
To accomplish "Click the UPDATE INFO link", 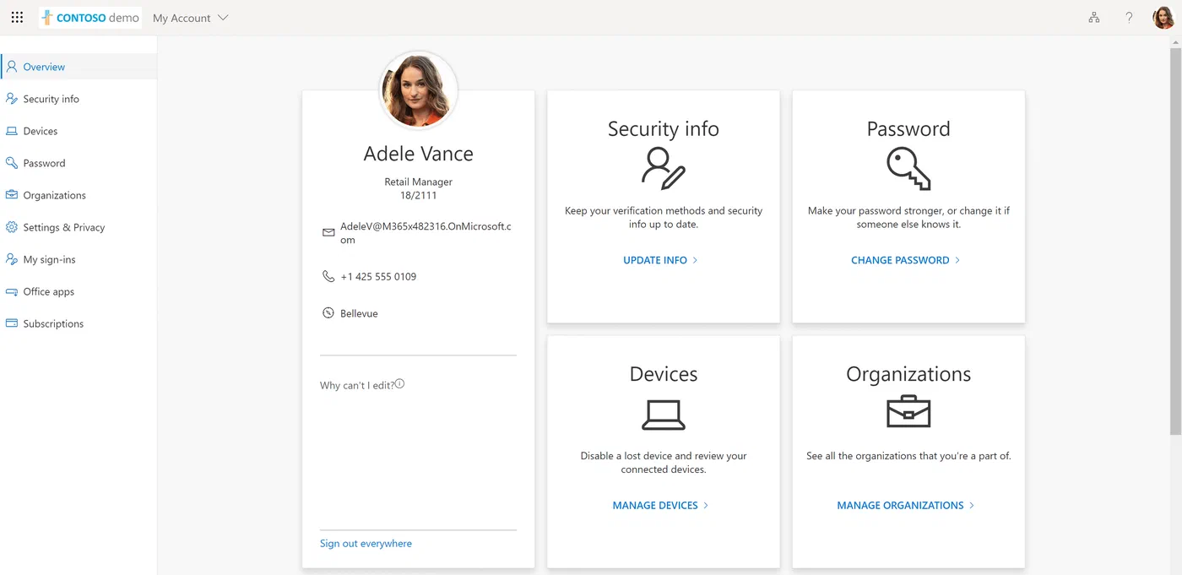I will (660, 260).
